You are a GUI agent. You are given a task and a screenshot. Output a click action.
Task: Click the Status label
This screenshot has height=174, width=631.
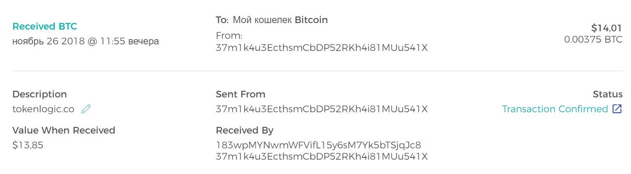[x=607, y=94]
